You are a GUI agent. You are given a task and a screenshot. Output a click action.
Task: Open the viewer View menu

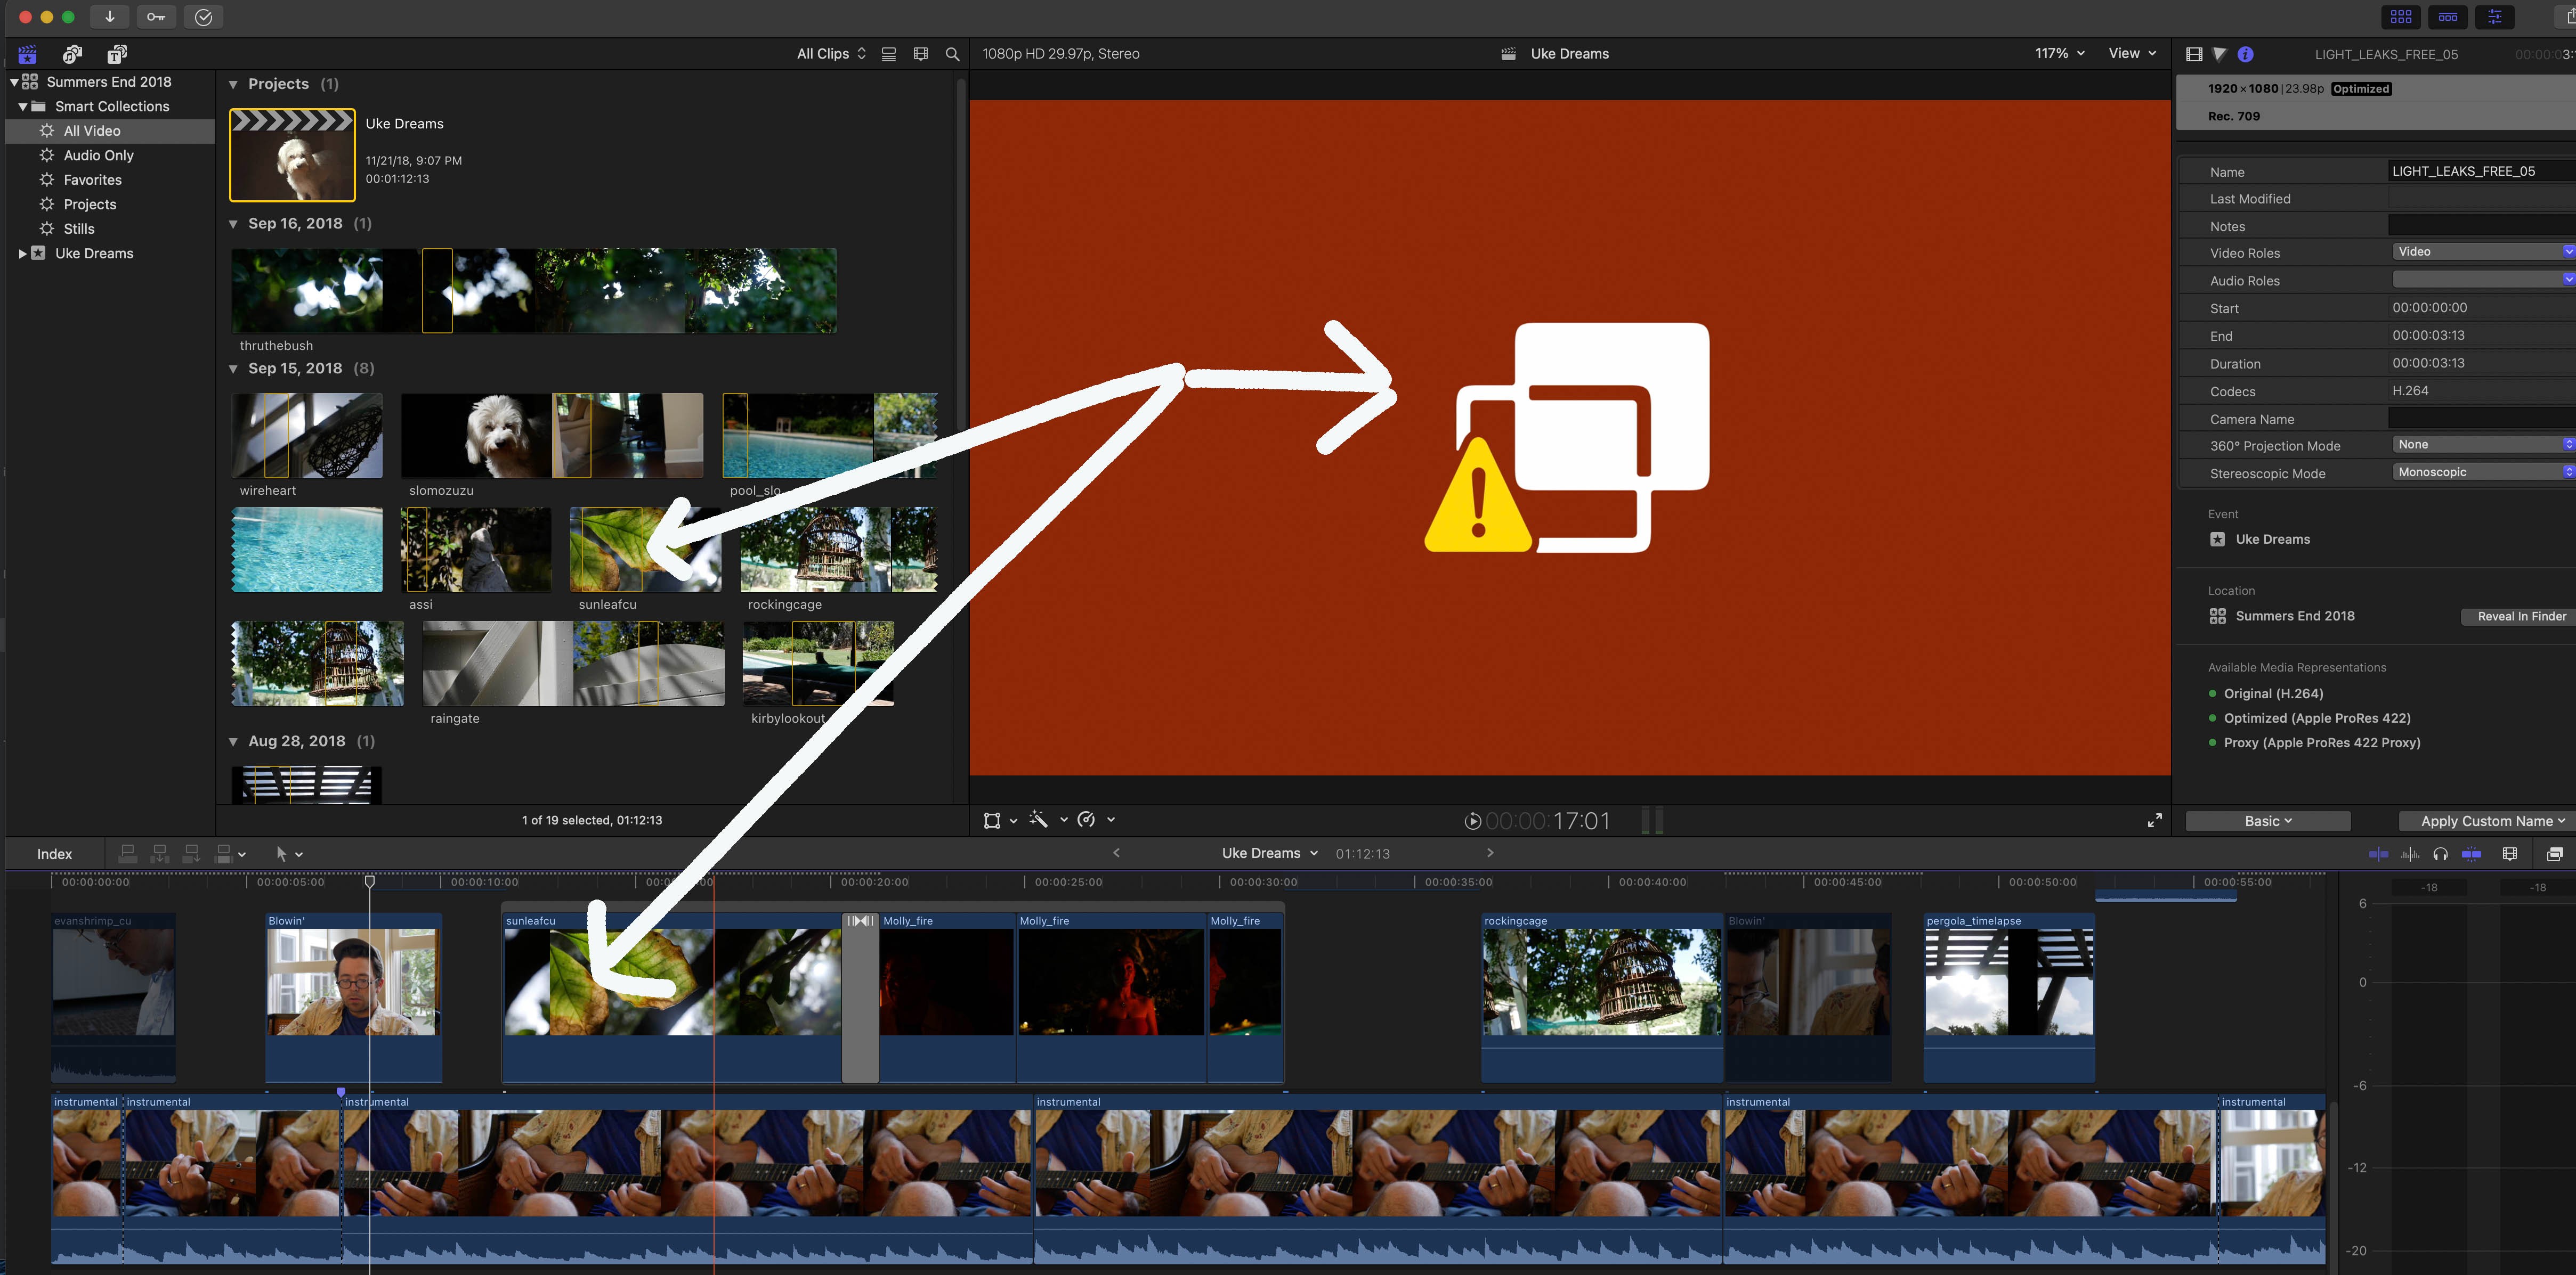point(2131,54)
